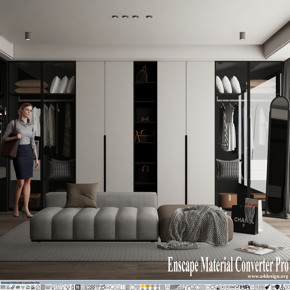Screen dimensions: 290x290
Task: Click the double floppy save-all icon
Action: [247, 287]
